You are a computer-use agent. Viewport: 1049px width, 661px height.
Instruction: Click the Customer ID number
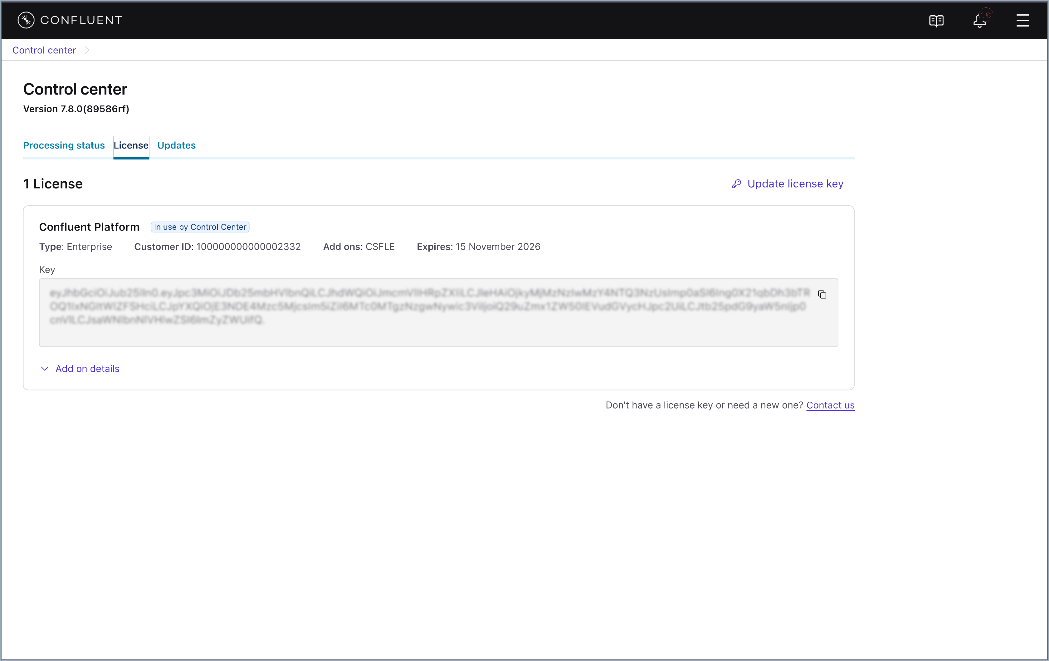point(248,247)
